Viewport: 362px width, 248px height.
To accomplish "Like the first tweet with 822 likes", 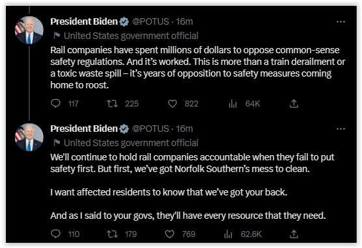I will [x=173, y=104].
